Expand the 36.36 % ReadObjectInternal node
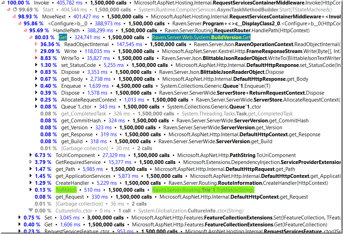Image resolution: width=343 pixels, height=234 pixels. (x=36, y=44)
